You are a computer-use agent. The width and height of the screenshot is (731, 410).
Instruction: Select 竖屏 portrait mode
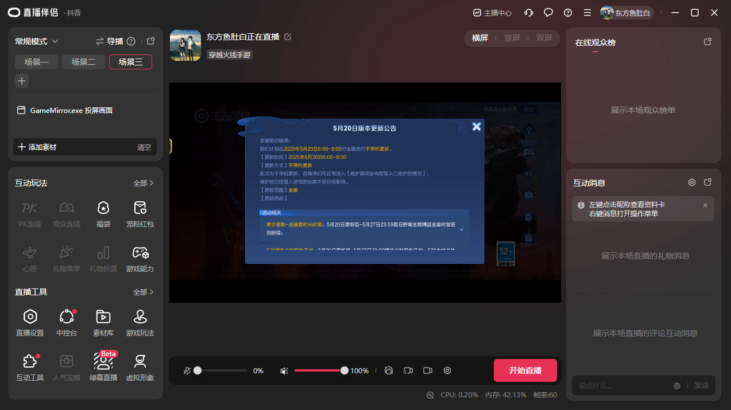512,38
